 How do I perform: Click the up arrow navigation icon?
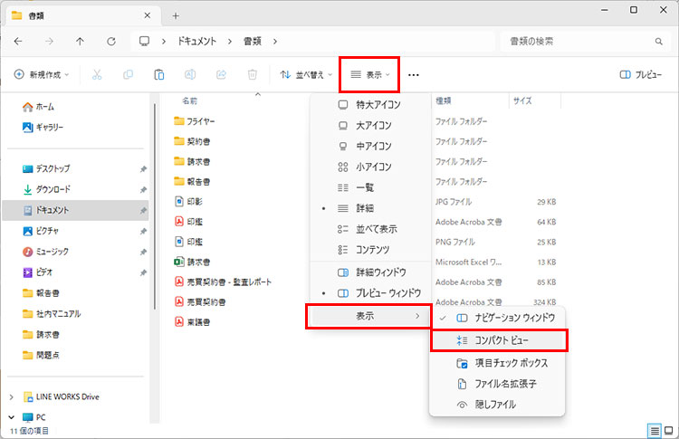coord(81,42)
